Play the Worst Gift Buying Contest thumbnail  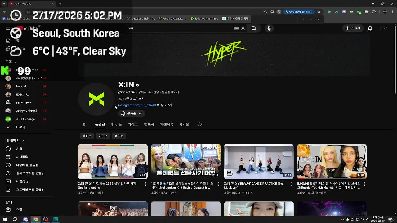pos(186,161)
